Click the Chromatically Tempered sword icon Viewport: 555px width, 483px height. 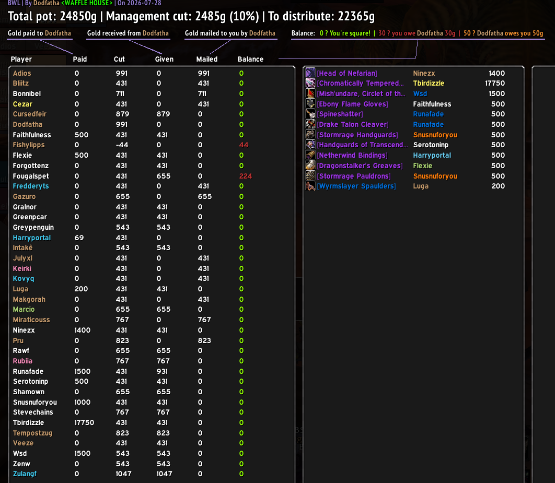click(310, 83)
